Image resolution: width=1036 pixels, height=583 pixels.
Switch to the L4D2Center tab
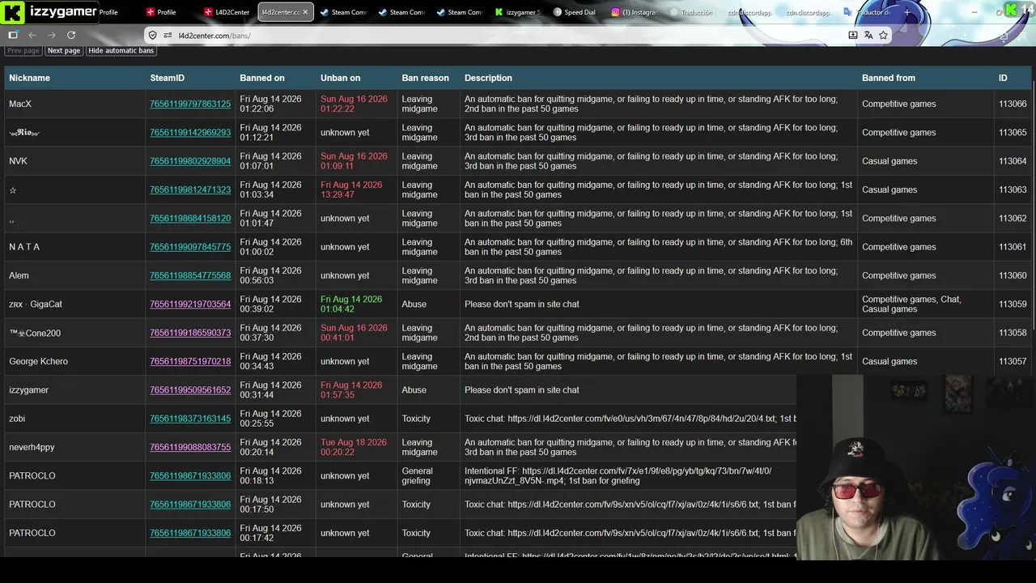coord(227,12)
